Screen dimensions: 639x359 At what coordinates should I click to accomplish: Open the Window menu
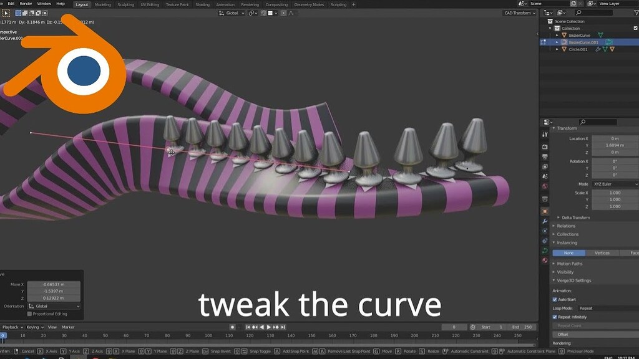[x=44, y=4]
